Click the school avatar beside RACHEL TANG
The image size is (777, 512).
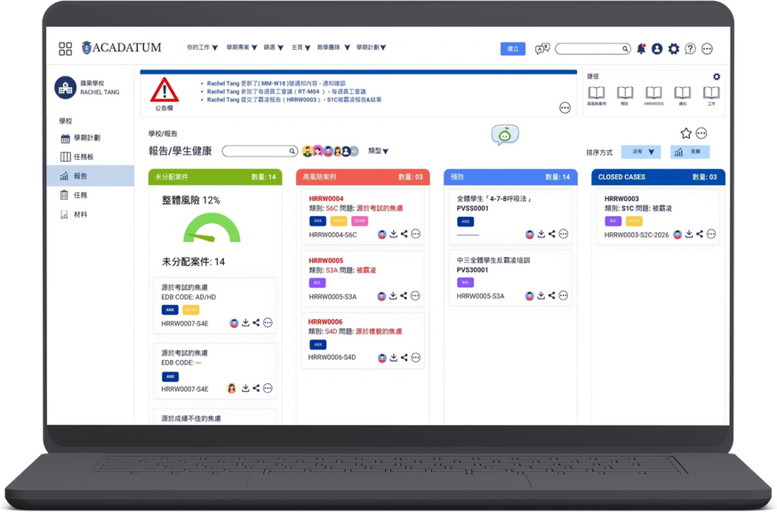(x=66, y=88)
